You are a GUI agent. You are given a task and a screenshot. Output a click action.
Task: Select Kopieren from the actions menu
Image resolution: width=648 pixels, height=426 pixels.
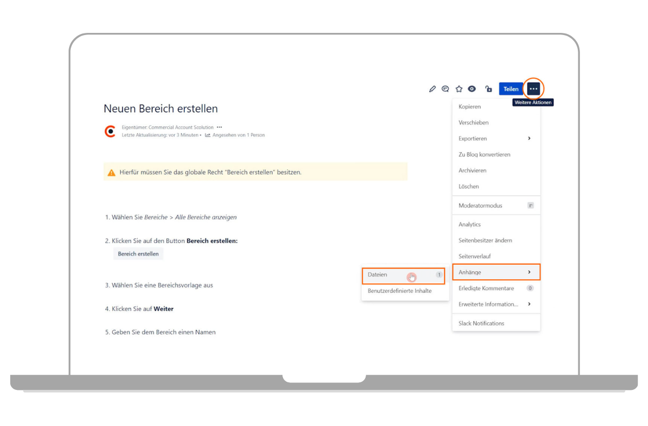point(470,107)
